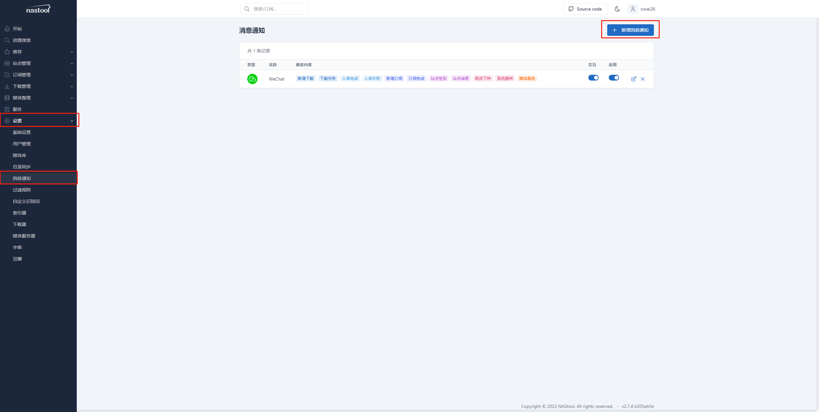Expand the 推荐 menu chevron
This screenshot has height=412, width=819.
(72, 52)
